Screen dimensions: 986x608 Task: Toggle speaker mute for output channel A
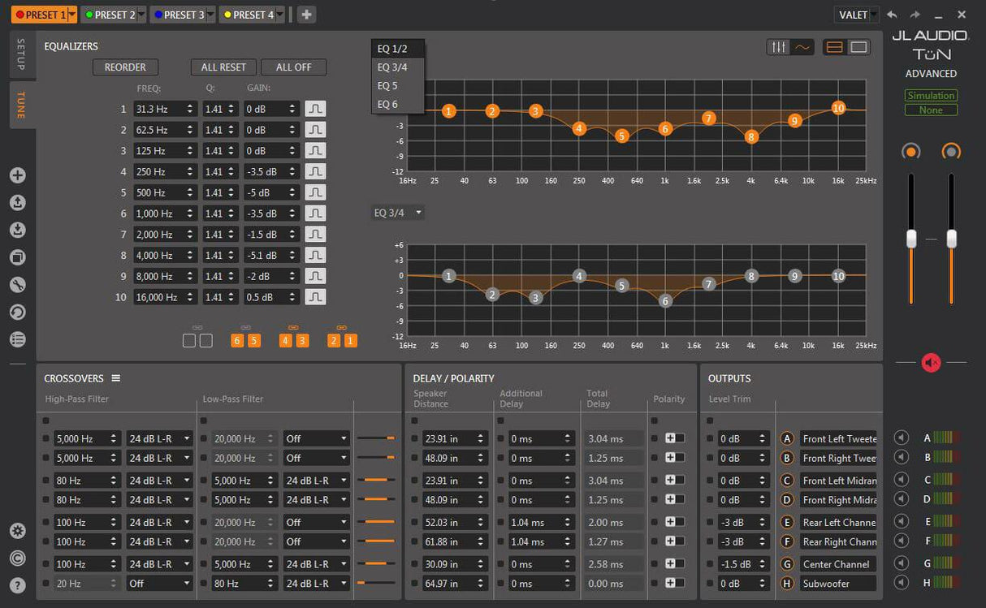pyautogui.click(x=900, y=438)
